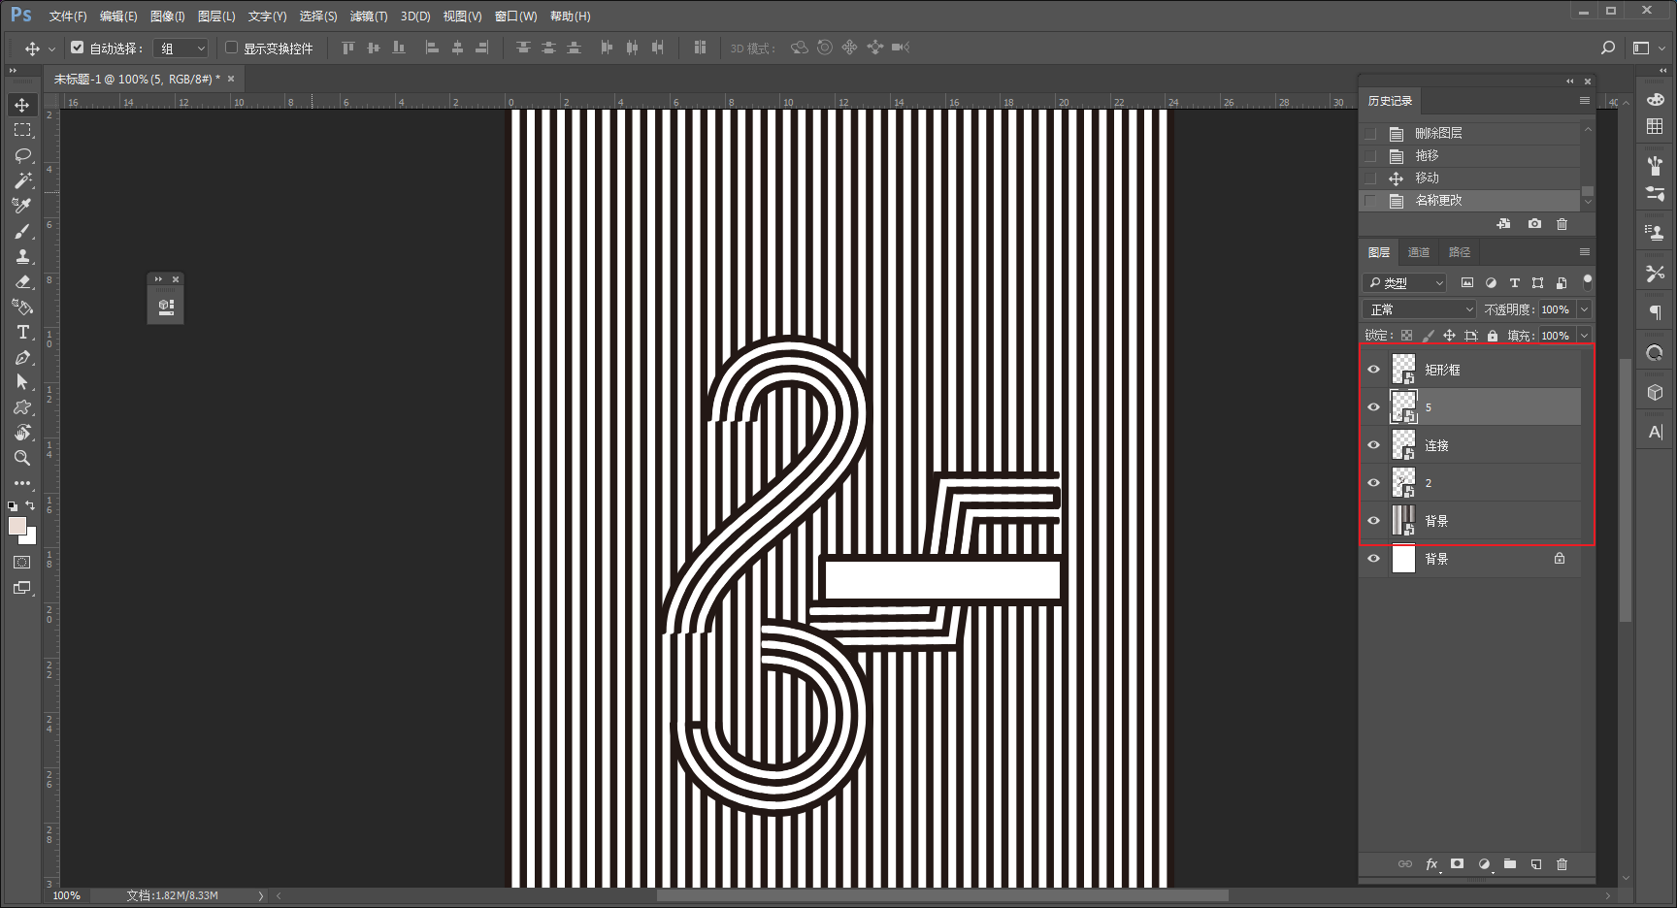The width and height of the screenshot is (1677, 908).
Task: Open the History panel menu
Action: coord(1585,101)
